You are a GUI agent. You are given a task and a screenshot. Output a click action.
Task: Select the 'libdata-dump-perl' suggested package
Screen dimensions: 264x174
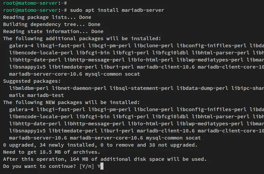pyautogui.click(x=202, y=88)
